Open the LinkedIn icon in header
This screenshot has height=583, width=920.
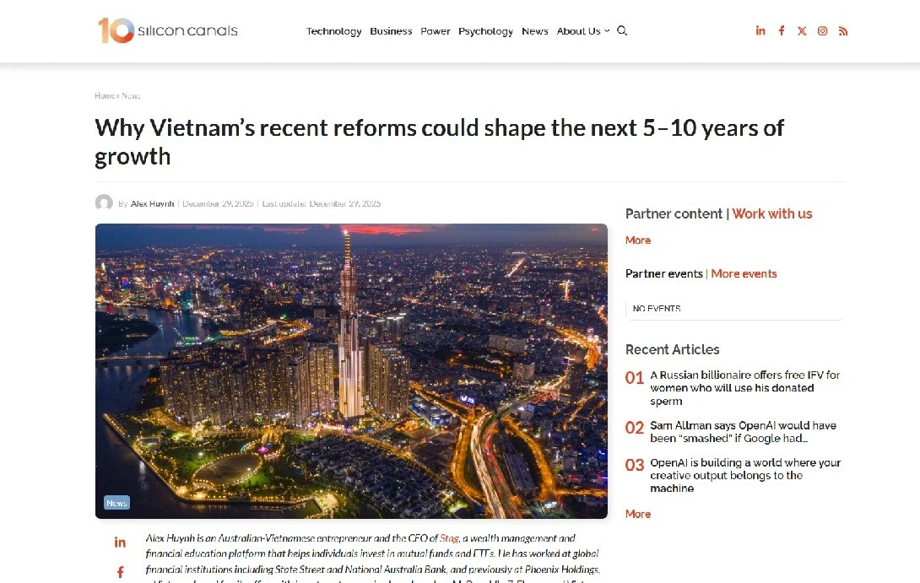tap(760, 31)
